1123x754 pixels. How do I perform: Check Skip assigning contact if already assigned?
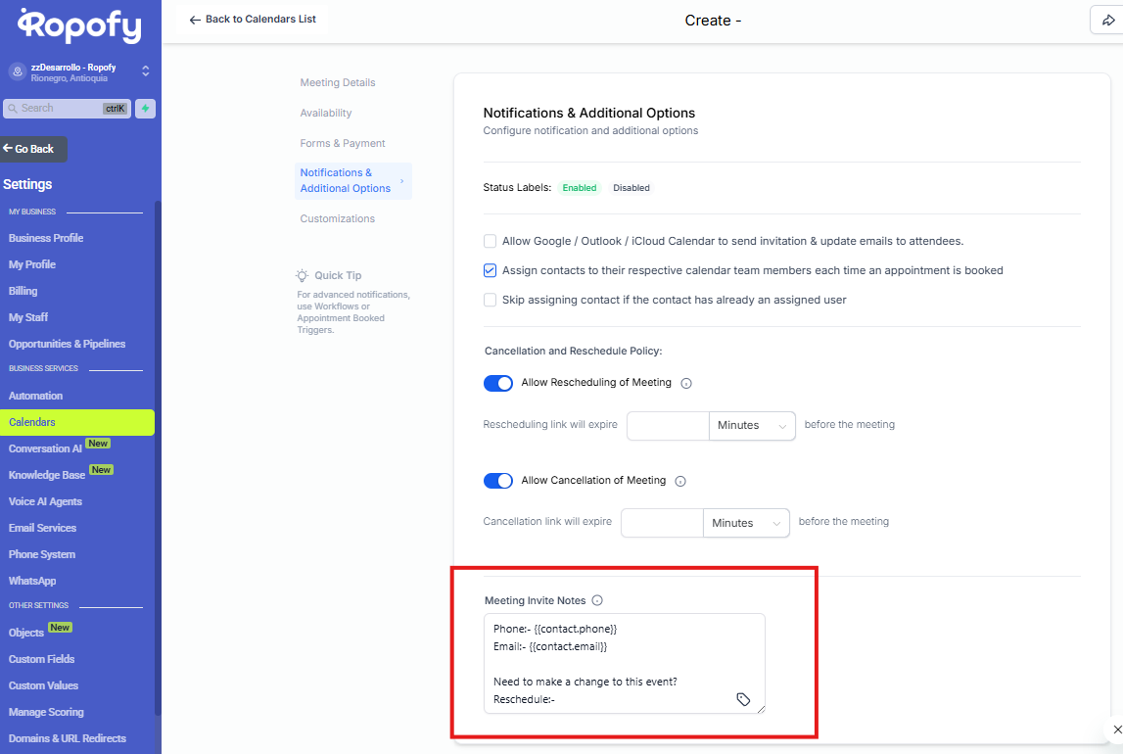tap(490, 300)
